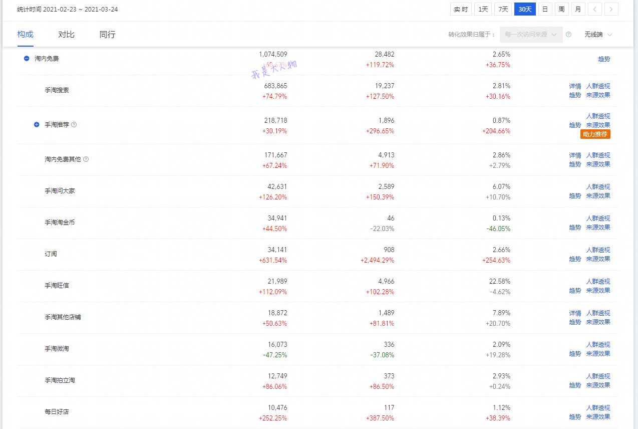Screen dimensions: 638x429
Task: Select the 实时 time range
Action: point(461,9)
